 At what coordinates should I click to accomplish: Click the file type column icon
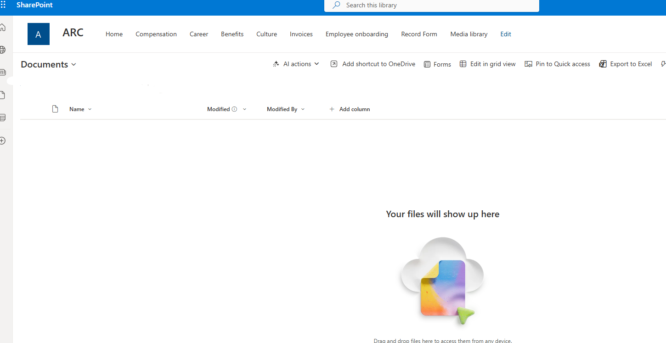(55, 109)
